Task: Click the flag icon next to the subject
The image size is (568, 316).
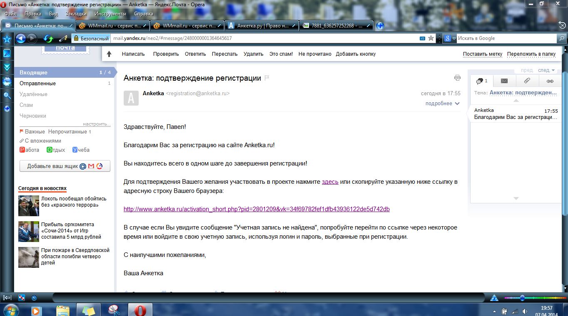Action: click(267, 78)
